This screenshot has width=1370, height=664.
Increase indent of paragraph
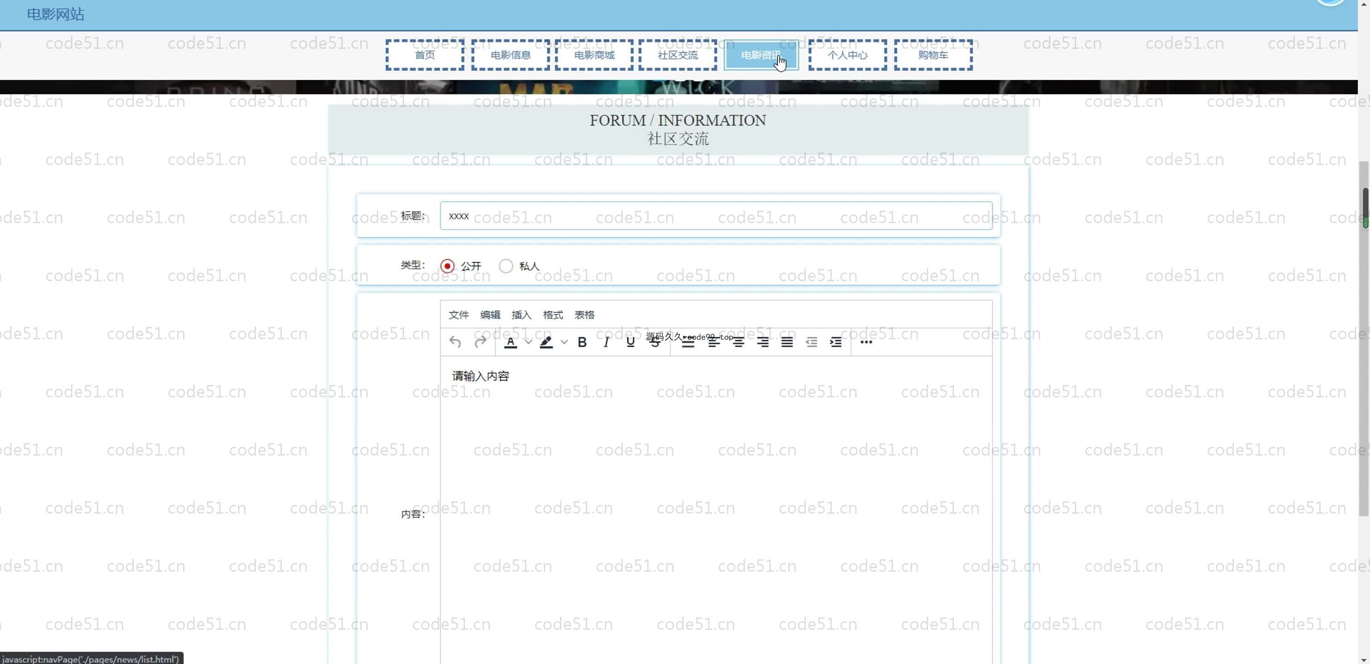(835, 342)
